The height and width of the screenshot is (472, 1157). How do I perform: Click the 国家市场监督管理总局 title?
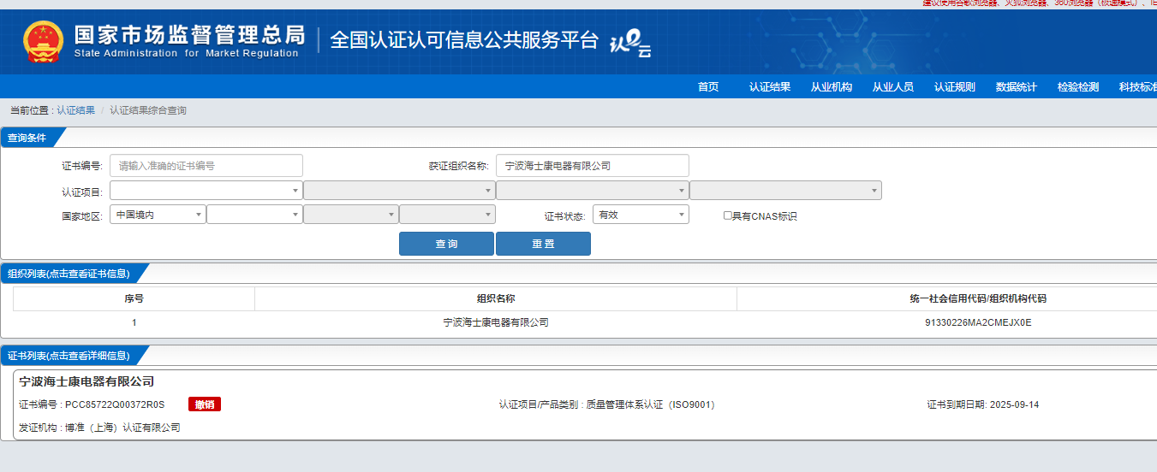189,35
